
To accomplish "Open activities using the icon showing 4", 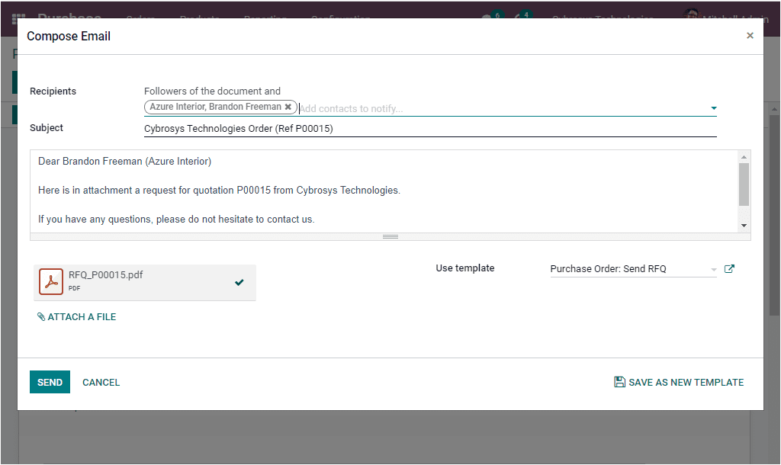I will point(522,15).
